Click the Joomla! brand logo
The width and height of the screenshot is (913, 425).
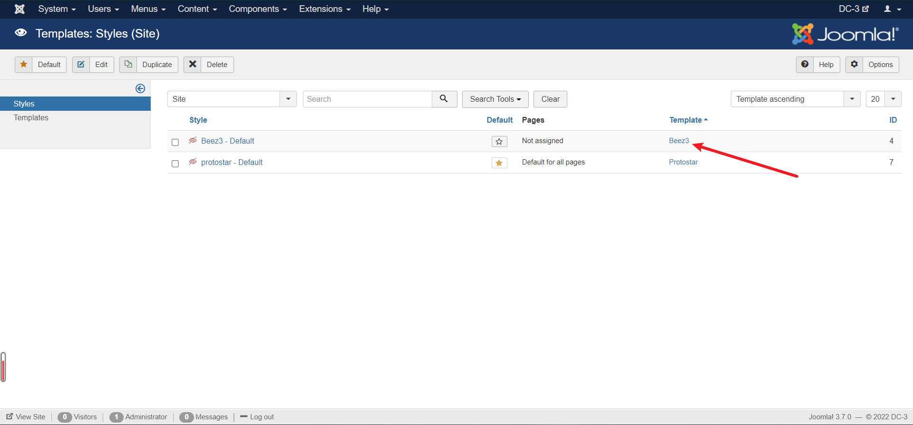click(845, 34)
